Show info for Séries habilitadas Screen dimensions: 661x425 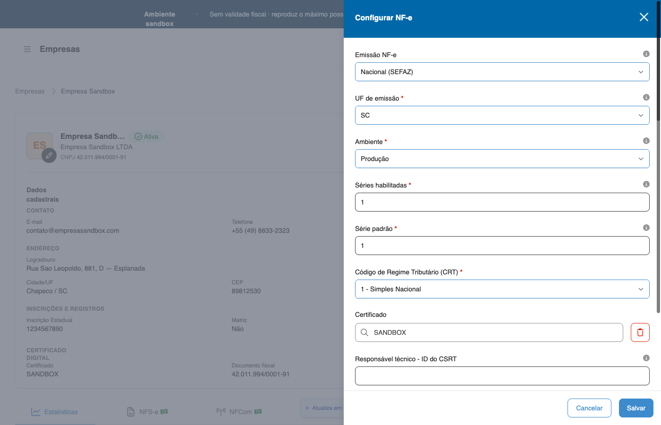[x=646, y=184]
